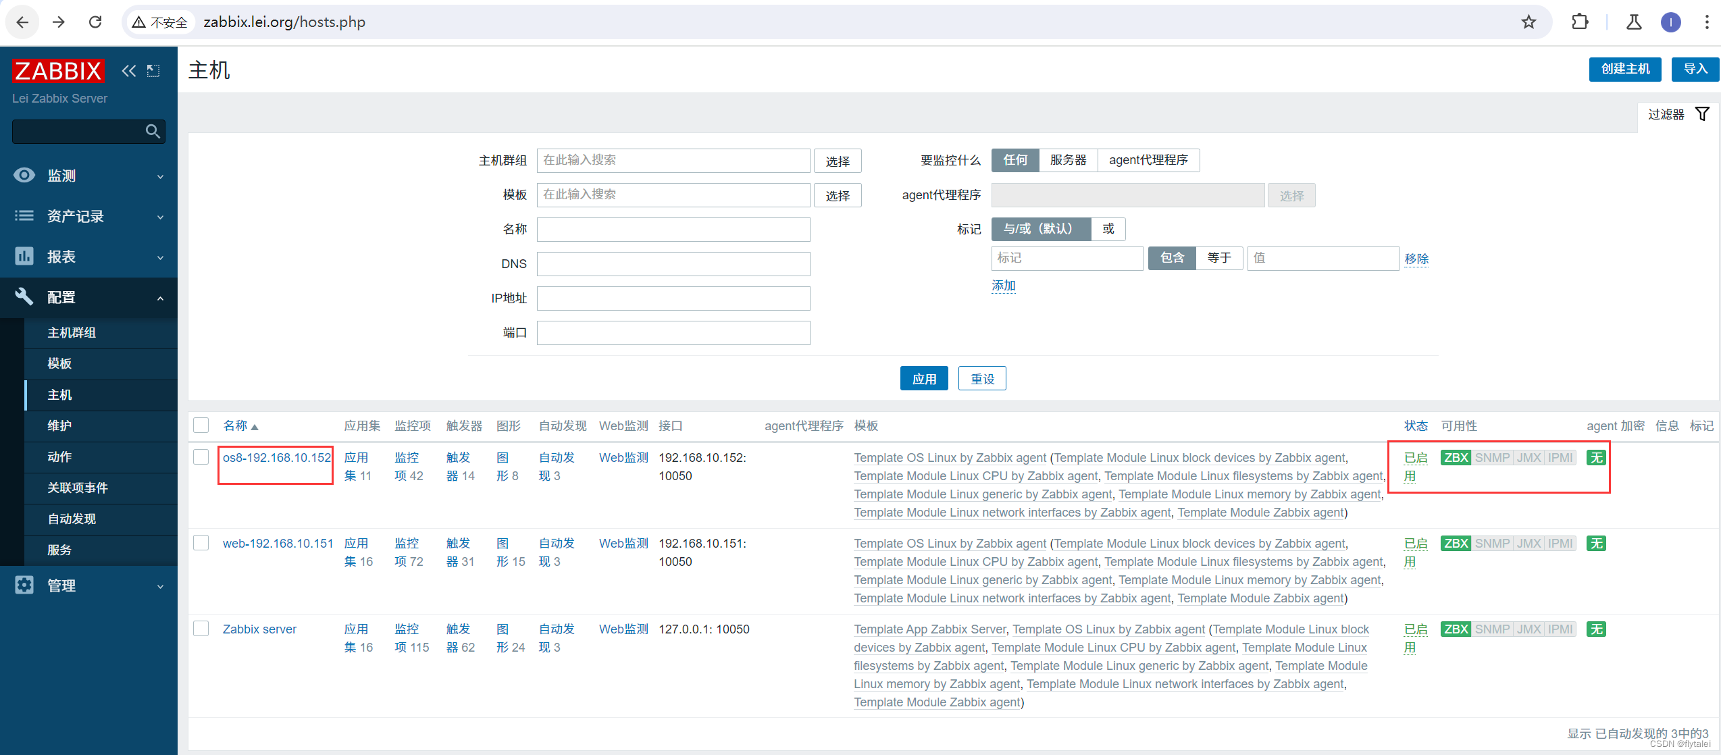The width and height of the screenshot is (1721, 755).
Task: Expand the 管理 sidebar section
Action: [x=88, y=585]
